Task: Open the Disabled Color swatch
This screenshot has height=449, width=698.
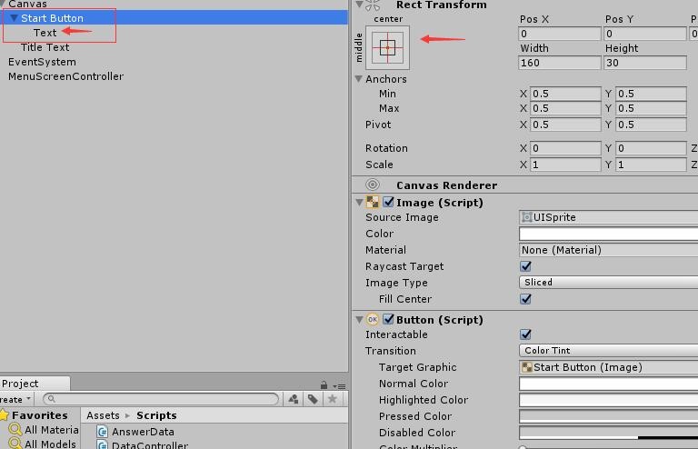Action: [x=608, y=433]
